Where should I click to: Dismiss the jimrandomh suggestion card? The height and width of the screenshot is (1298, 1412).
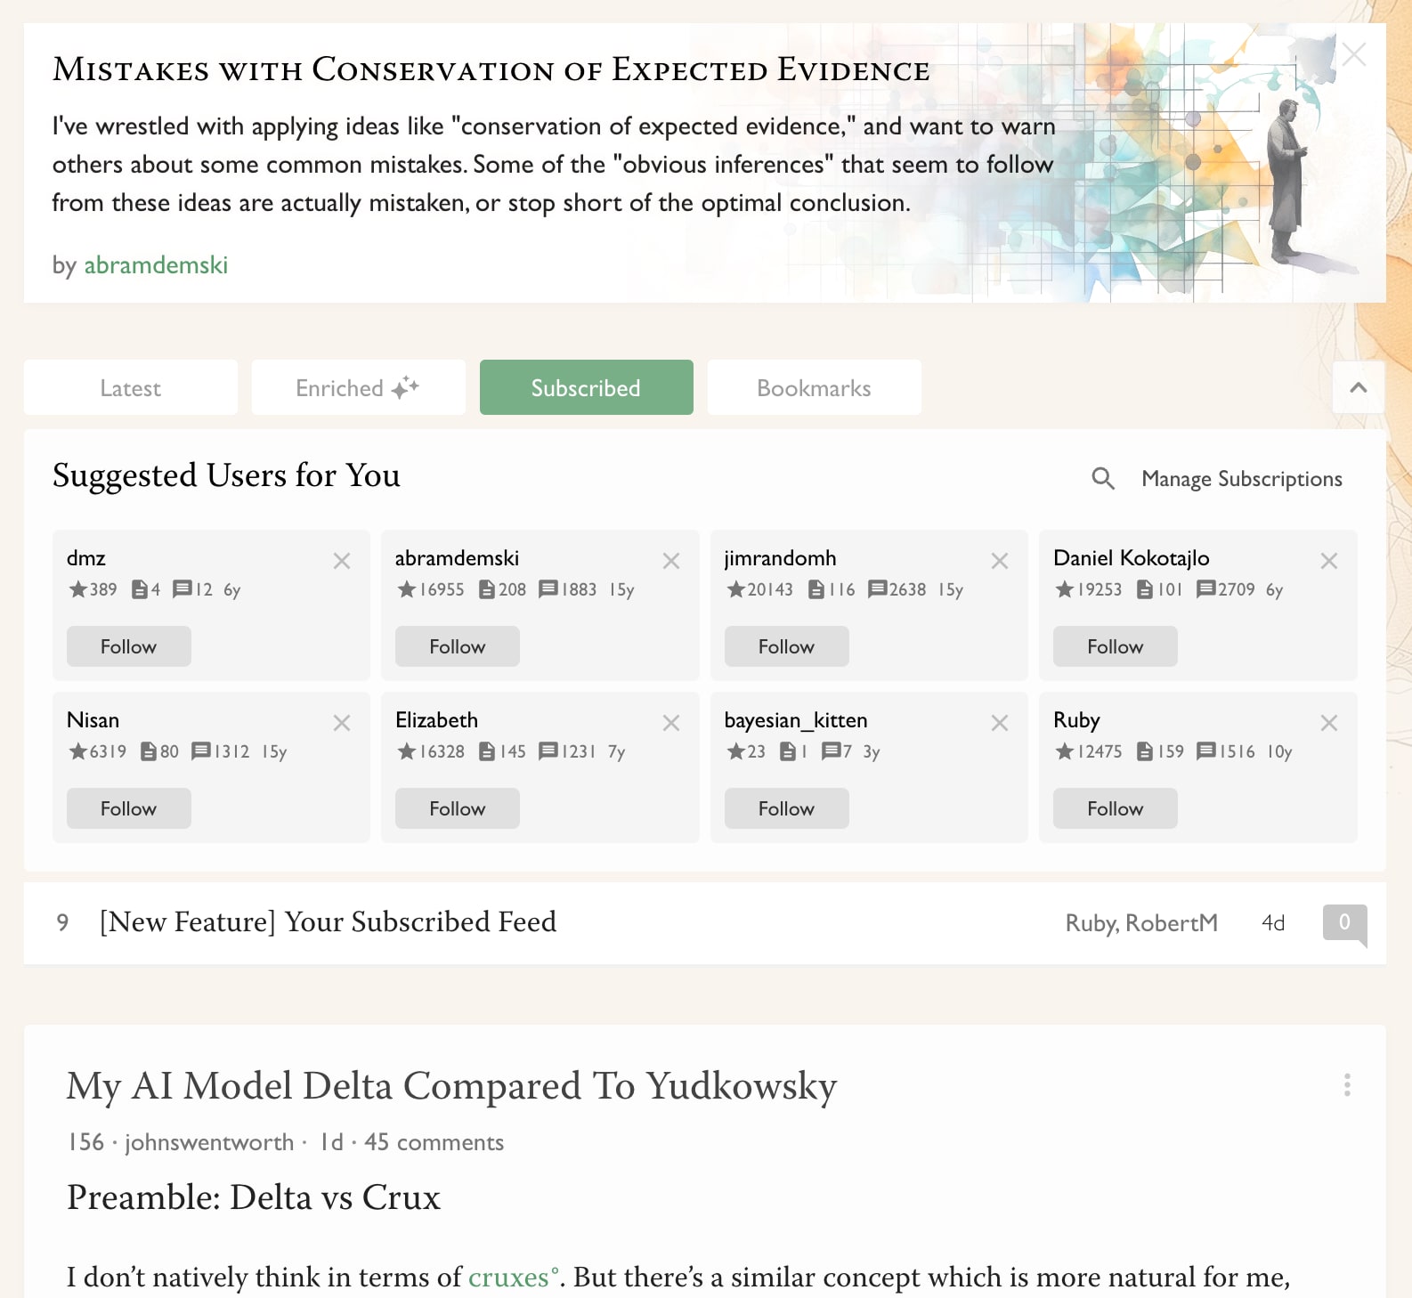point(1000,561)
